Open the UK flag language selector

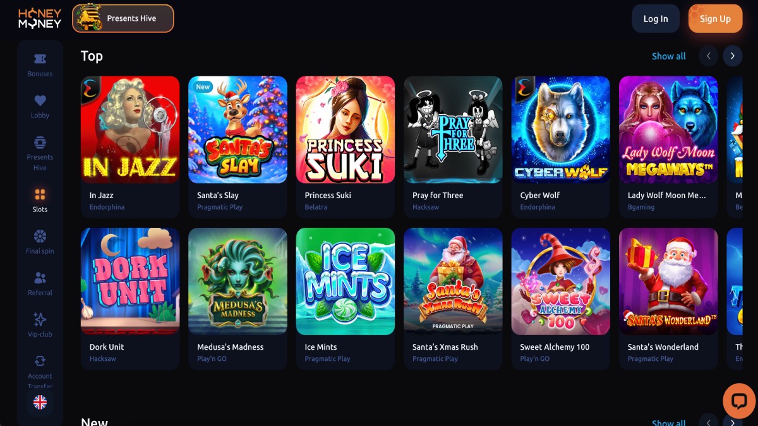coord(40,402)
